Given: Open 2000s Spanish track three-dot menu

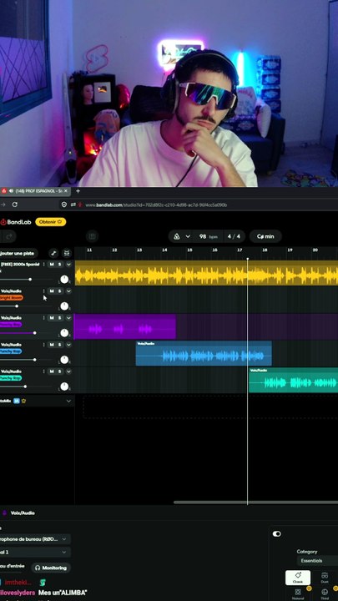Looking at the screenshot, I should click(43, 265).
